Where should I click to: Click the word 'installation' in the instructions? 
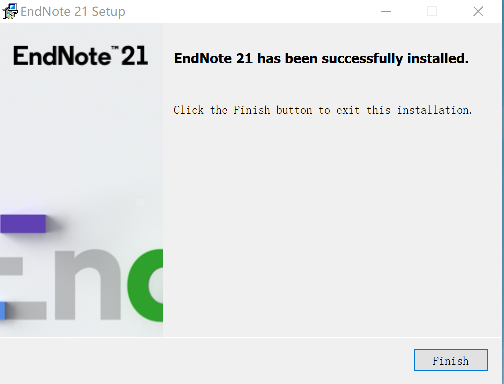click(x=435, y=110)
